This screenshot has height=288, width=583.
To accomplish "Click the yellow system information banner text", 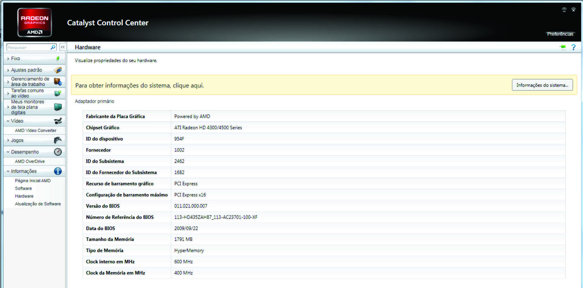I will click(139, 85).
